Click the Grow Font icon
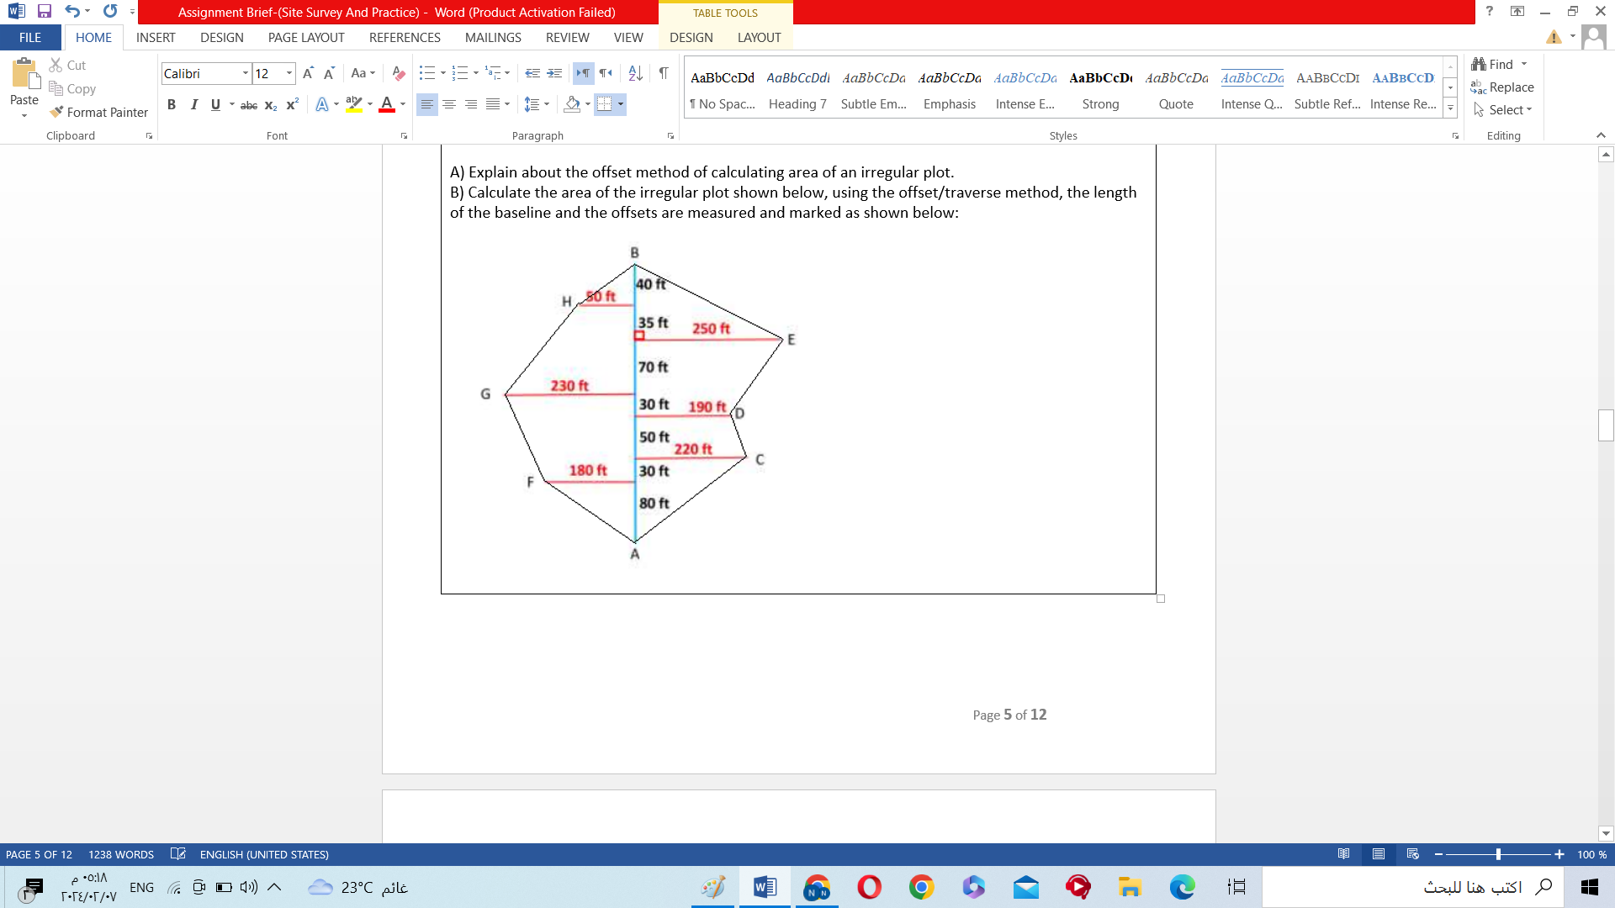Viewport: 1615px width, 908px height. pyautogui.click(x=308, y=73)
